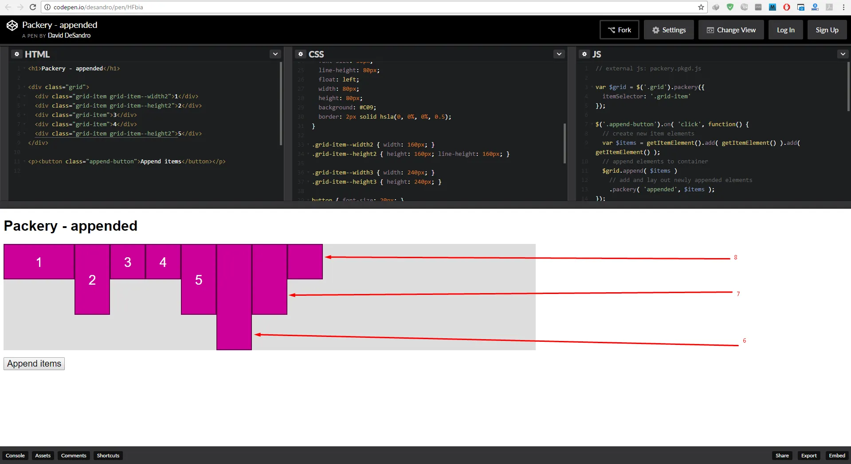The width and height of the screenshot is (851, 464).
Task: Open the Assets panel
Action: (x=43, y=456)
